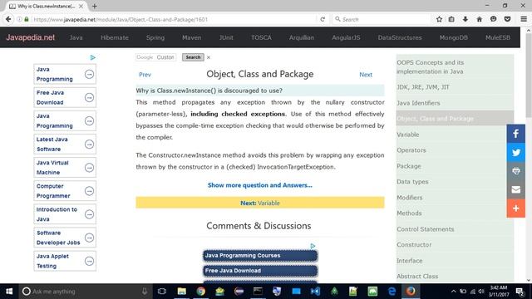Image resolution: width=532 pixels, height=299 pixels.
Task: Go to AngularJS in the navbar
Action: tap(346, 37)
